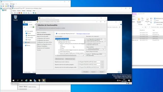Select Gestionnaire Hyper-V root tree node

6,8
